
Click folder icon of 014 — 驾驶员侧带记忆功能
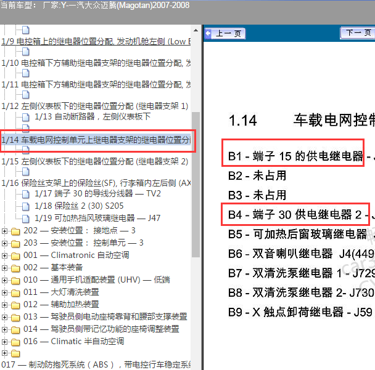tap(15, 330)
